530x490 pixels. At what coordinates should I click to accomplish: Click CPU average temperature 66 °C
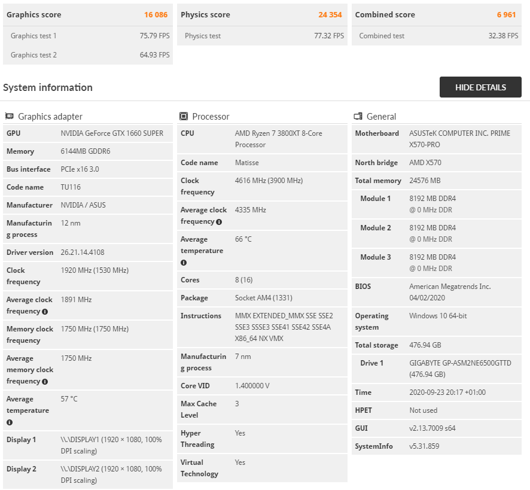[243, 239]
